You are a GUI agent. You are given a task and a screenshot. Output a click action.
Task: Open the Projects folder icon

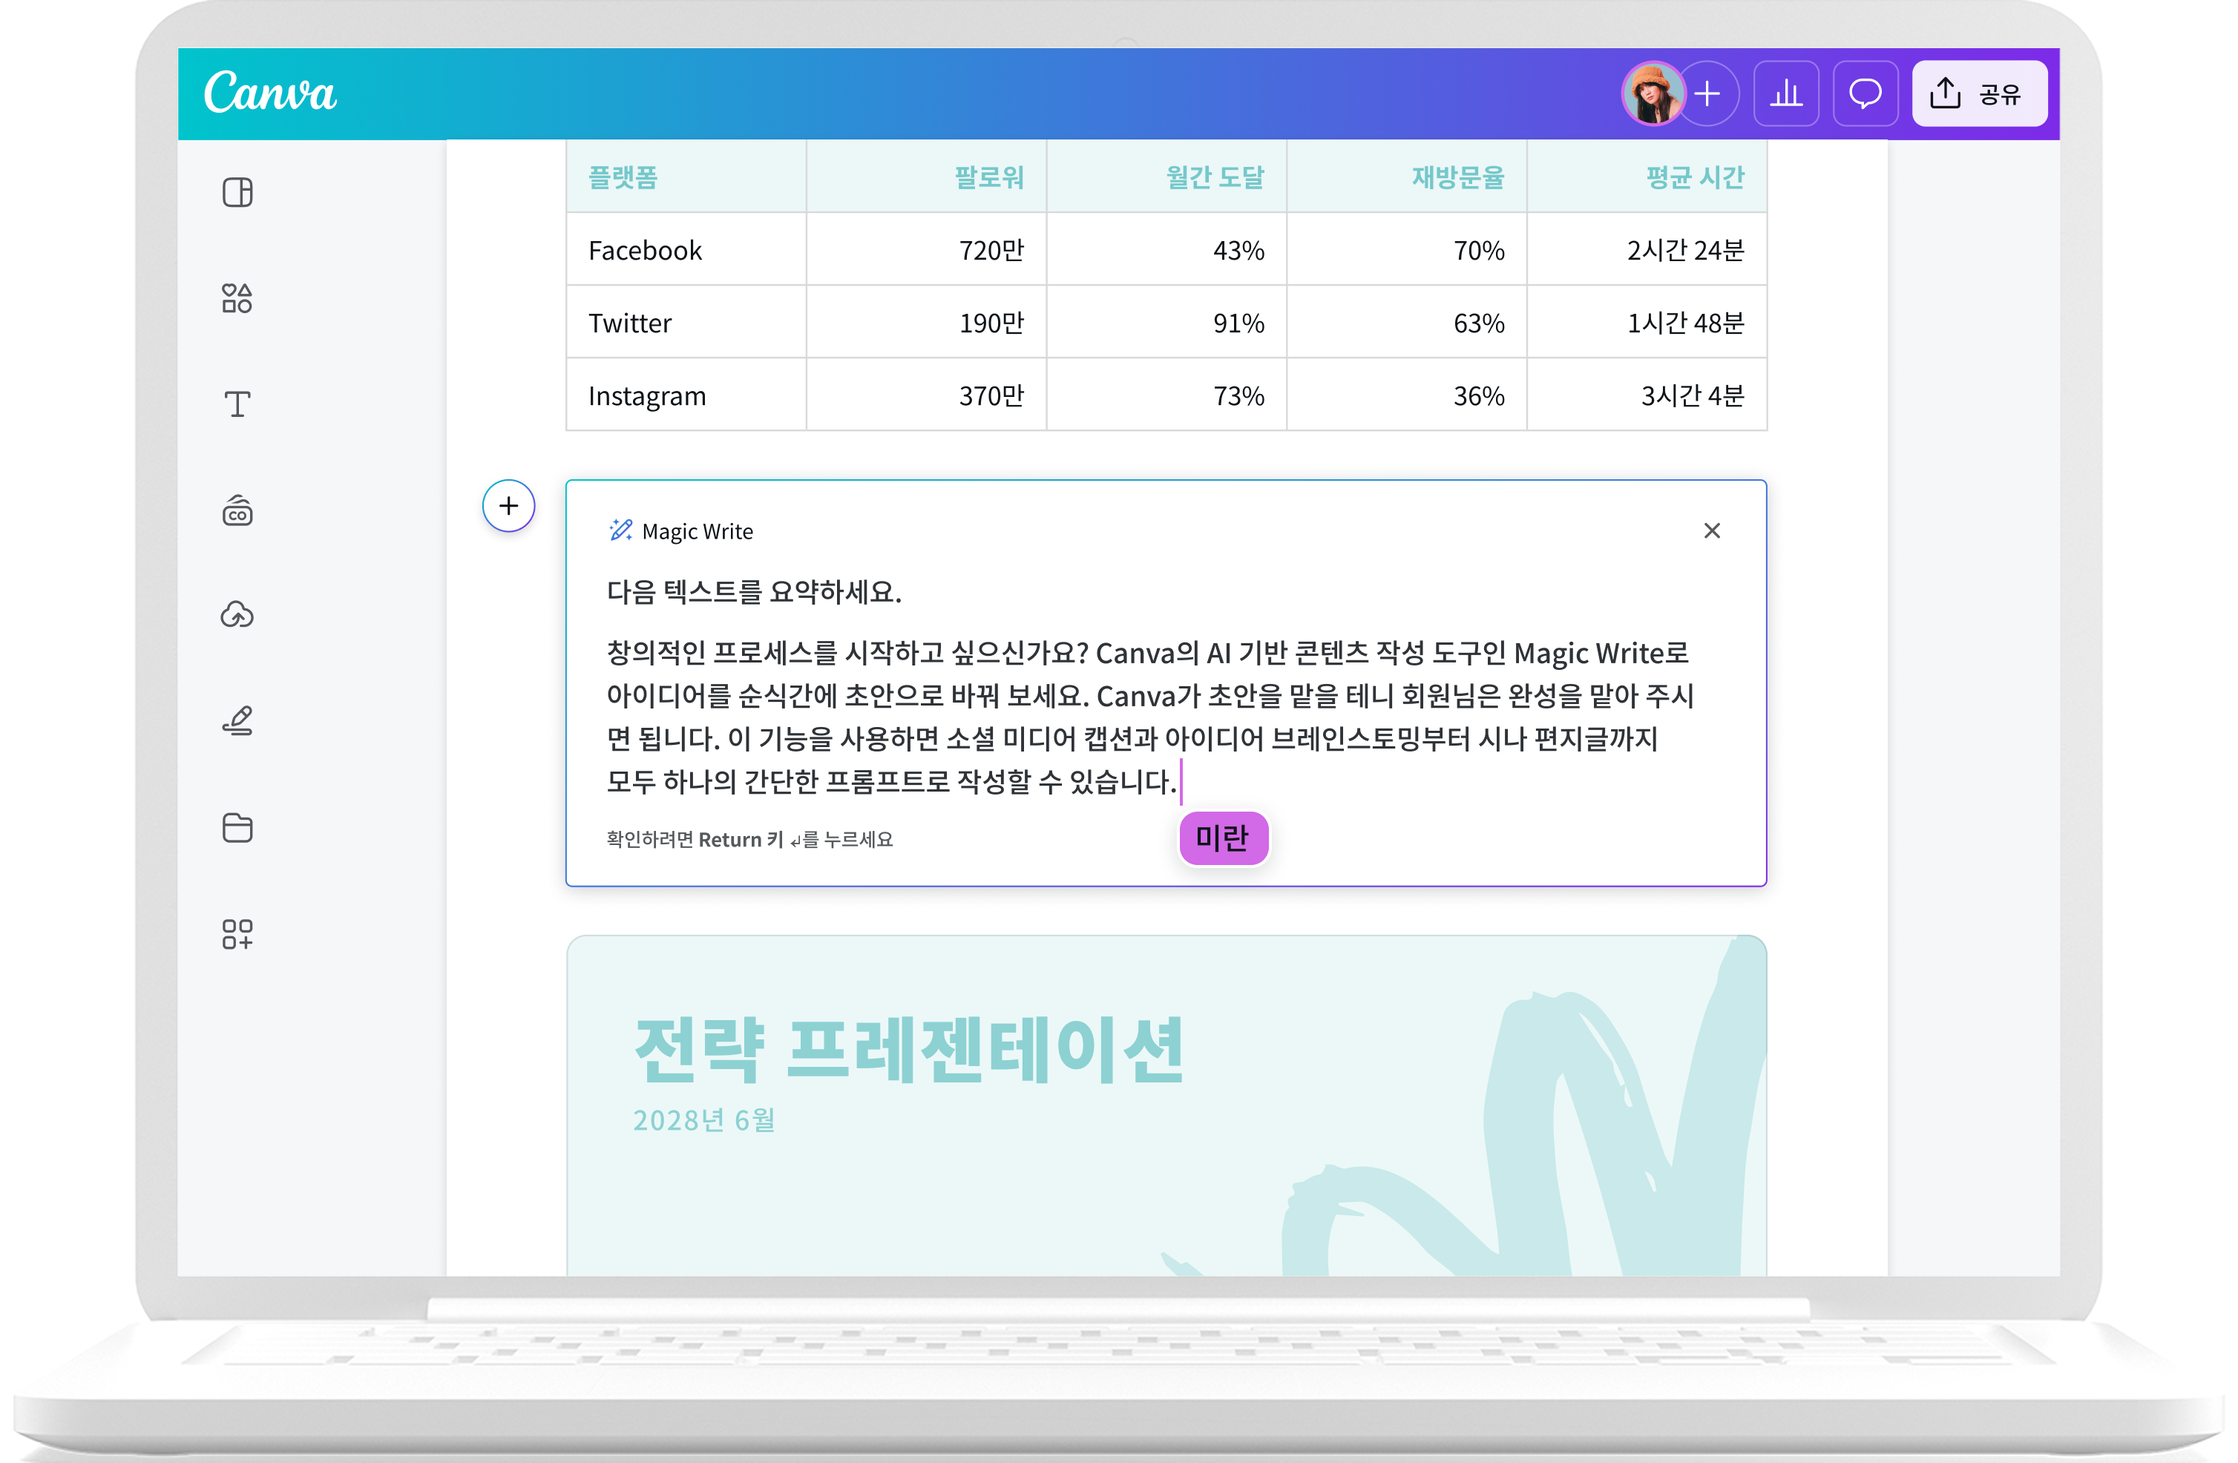pyautogui.click(x=237, y=827)
